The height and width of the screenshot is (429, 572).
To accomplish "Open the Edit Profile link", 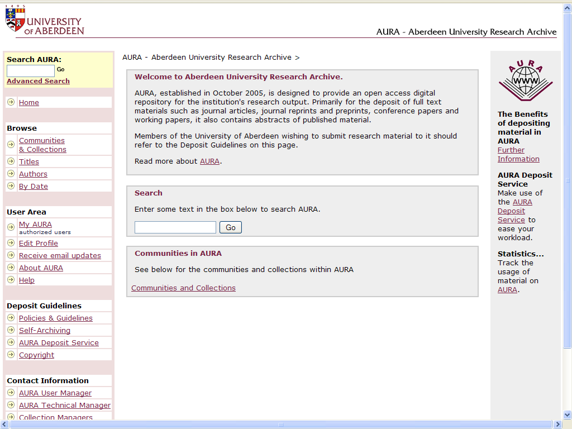I will [x=39, y=244].
